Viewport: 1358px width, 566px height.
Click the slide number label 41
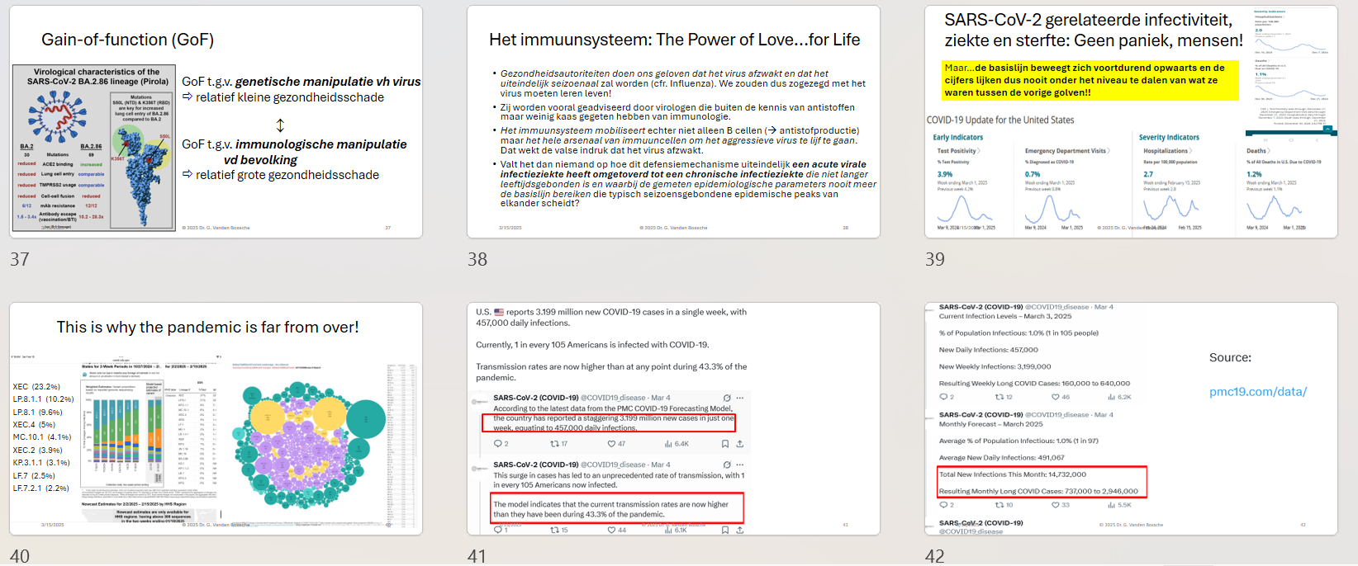(477, 556)
